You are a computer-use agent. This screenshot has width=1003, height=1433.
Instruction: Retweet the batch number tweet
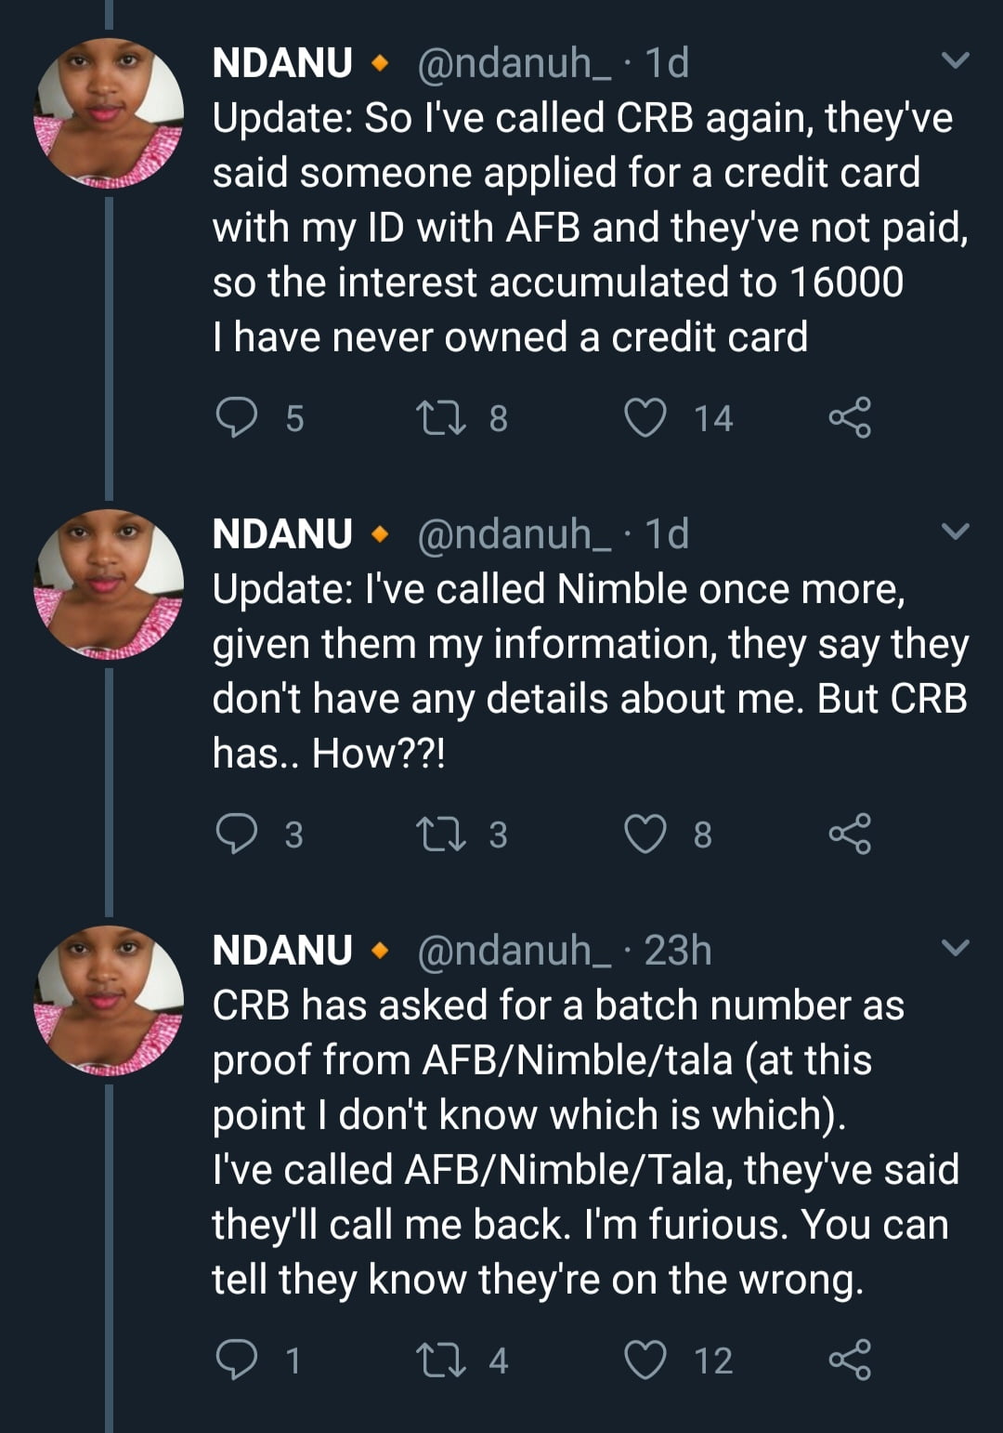(x=441, y=1360)
